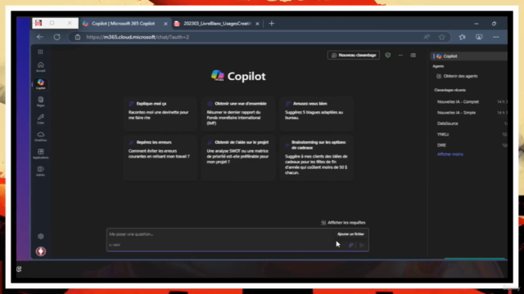Click the browser address bar URL
This screenshot has width=524, height=294.
pyautogui.click(x=138, y=37)
